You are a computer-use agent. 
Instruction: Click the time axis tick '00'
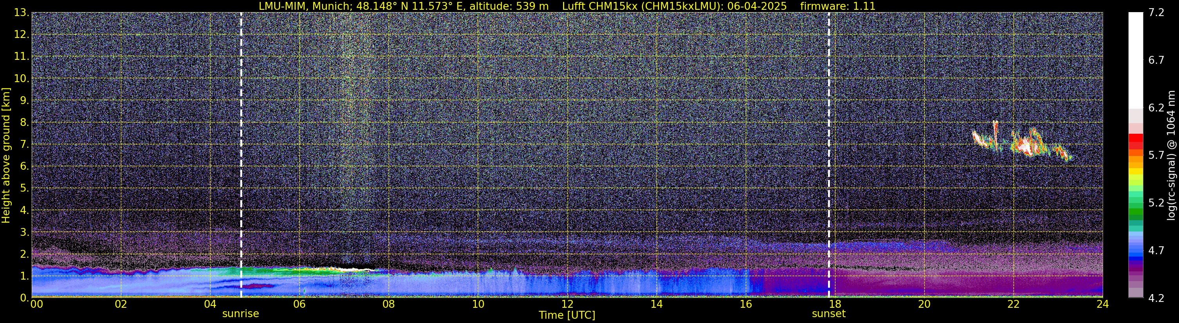(37, 304)
